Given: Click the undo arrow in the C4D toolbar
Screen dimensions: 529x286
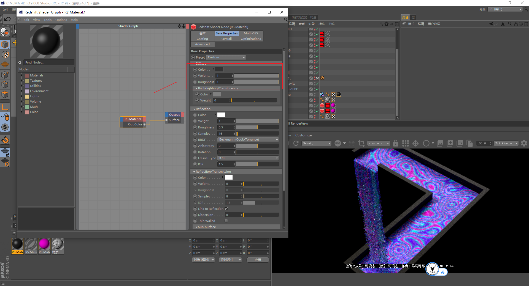Looking at the screenshot, I should [x=7, y=19].
